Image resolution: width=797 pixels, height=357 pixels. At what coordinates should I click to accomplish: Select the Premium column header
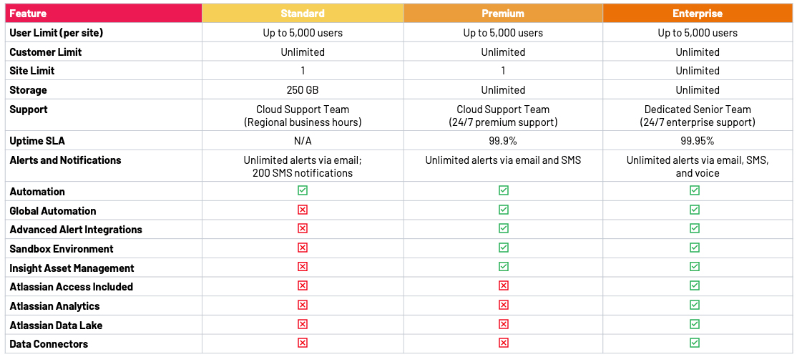coord(503,13)
